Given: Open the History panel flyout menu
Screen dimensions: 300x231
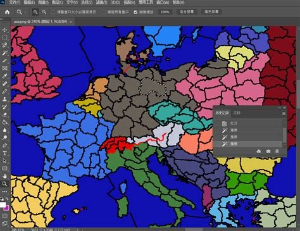Looking at the screenshot, I should (x=284, y=113).
